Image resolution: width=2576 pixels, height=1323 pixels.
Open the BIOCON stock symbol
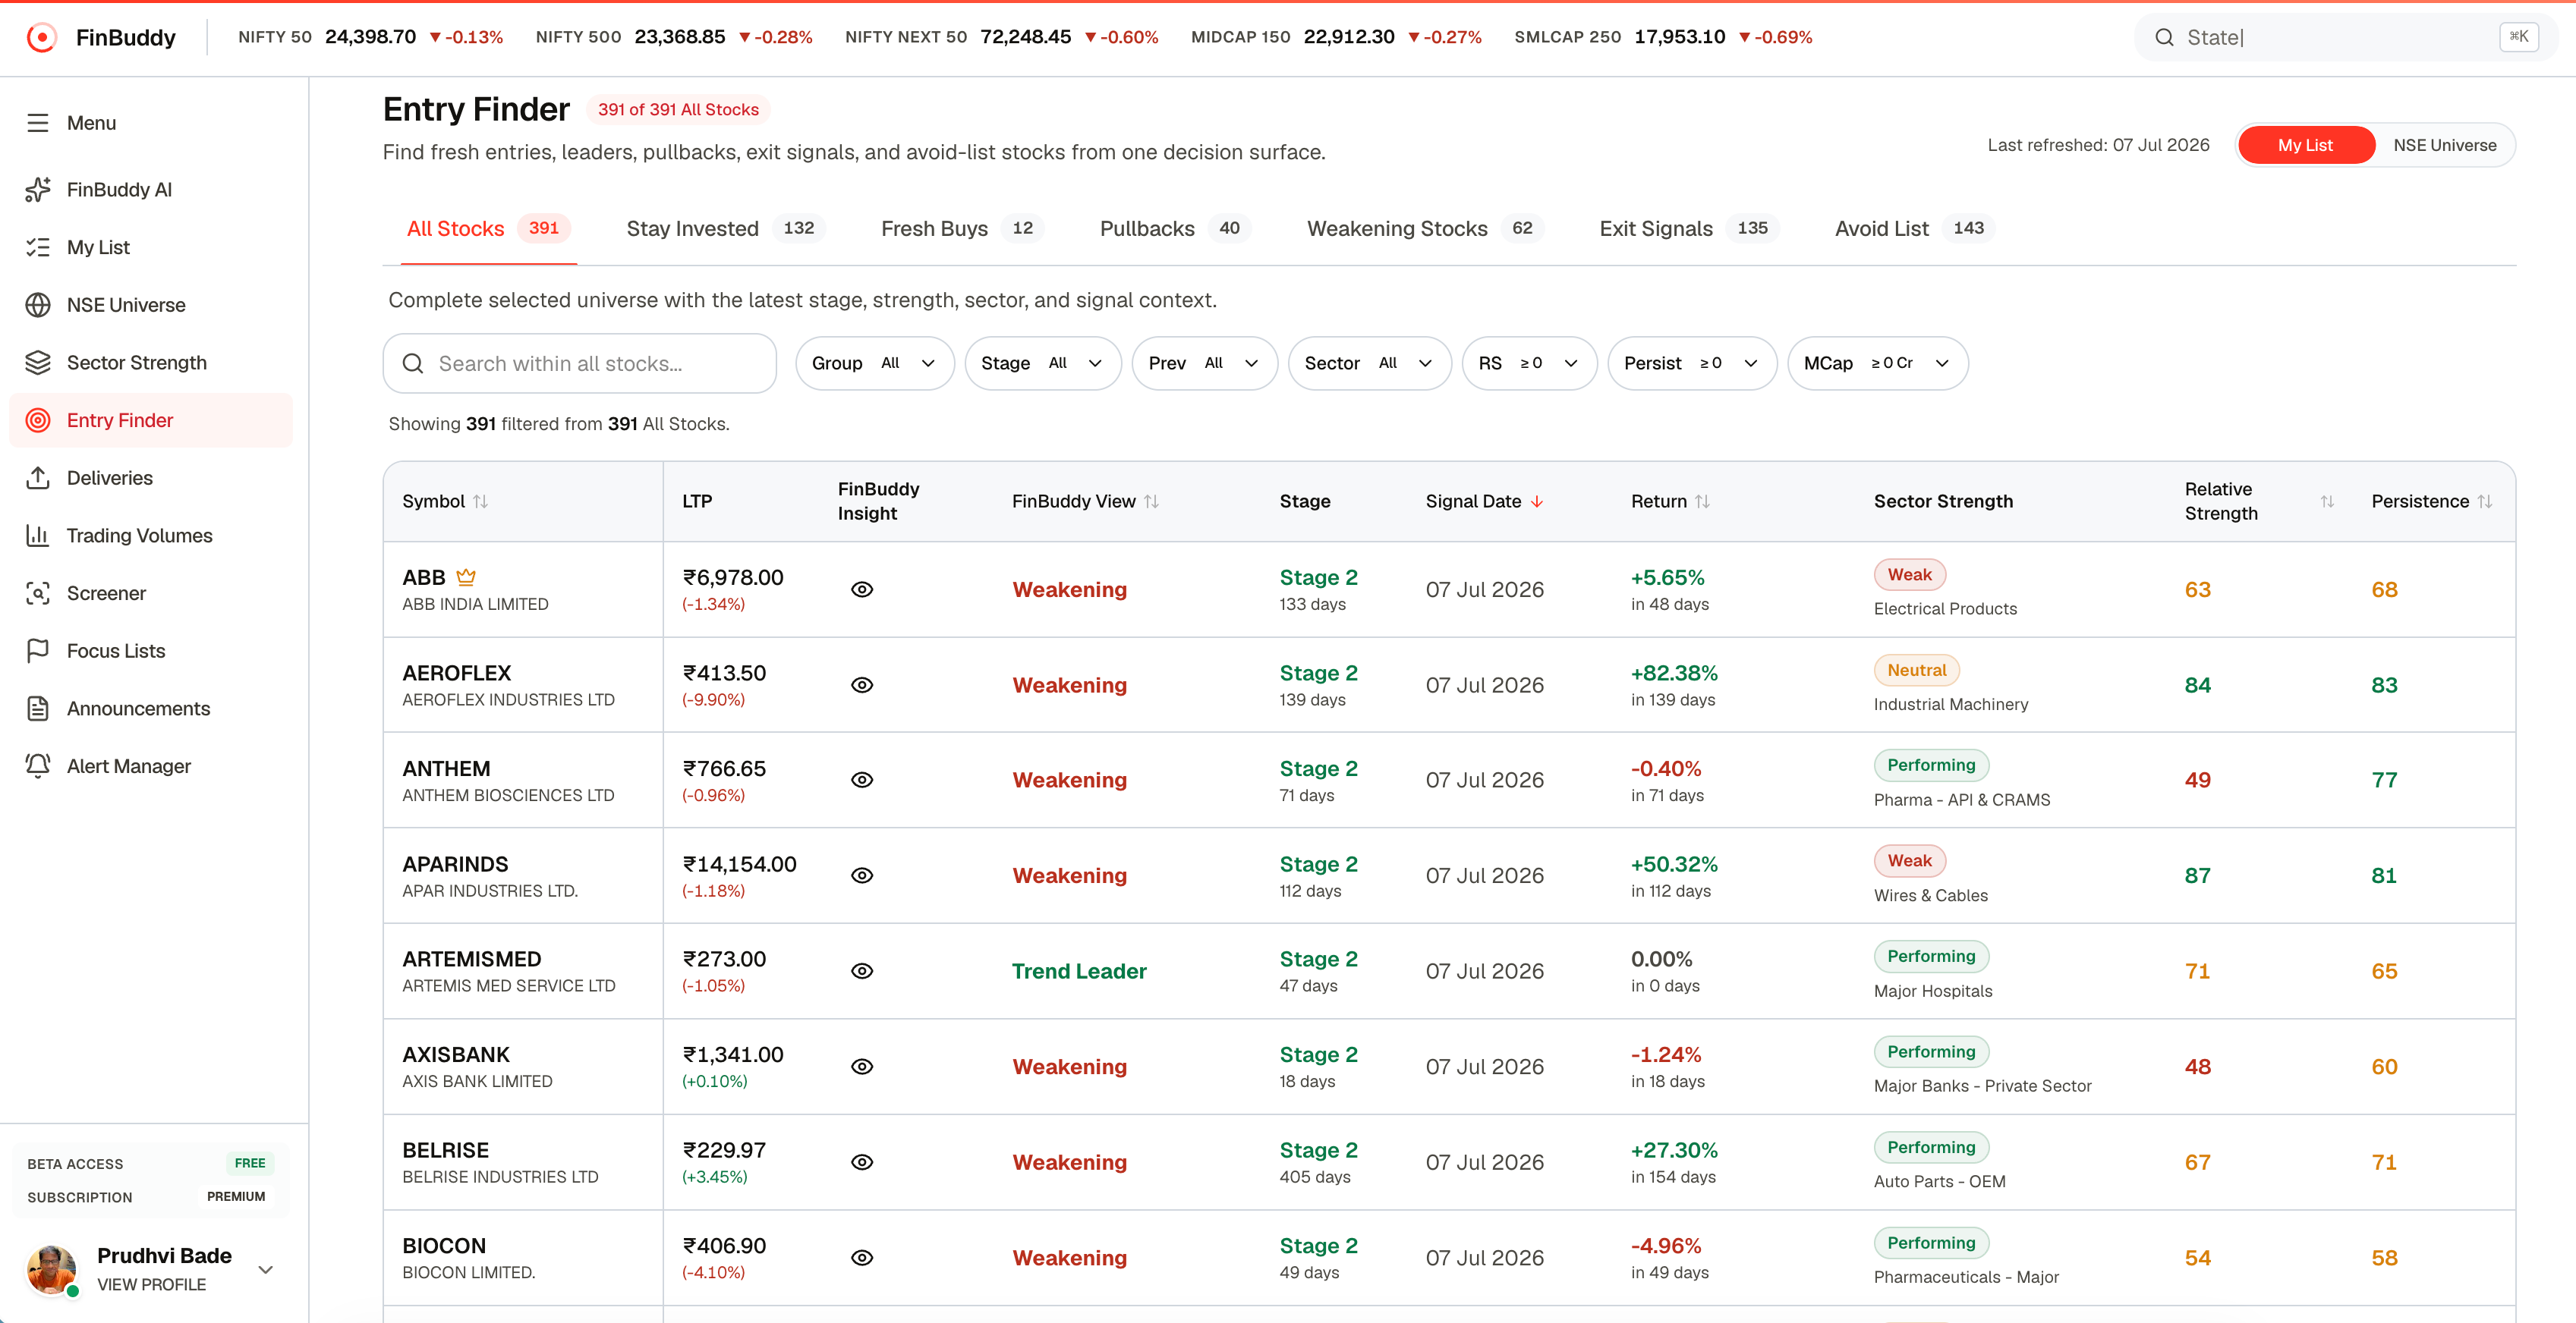click(x=444, y=1246)
